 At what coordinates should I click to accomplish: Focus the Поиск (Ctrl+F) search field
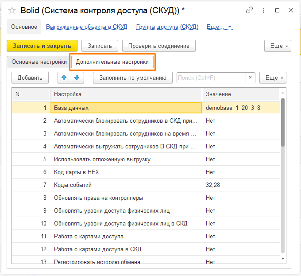pyautogui.click(x=211, y=78)
